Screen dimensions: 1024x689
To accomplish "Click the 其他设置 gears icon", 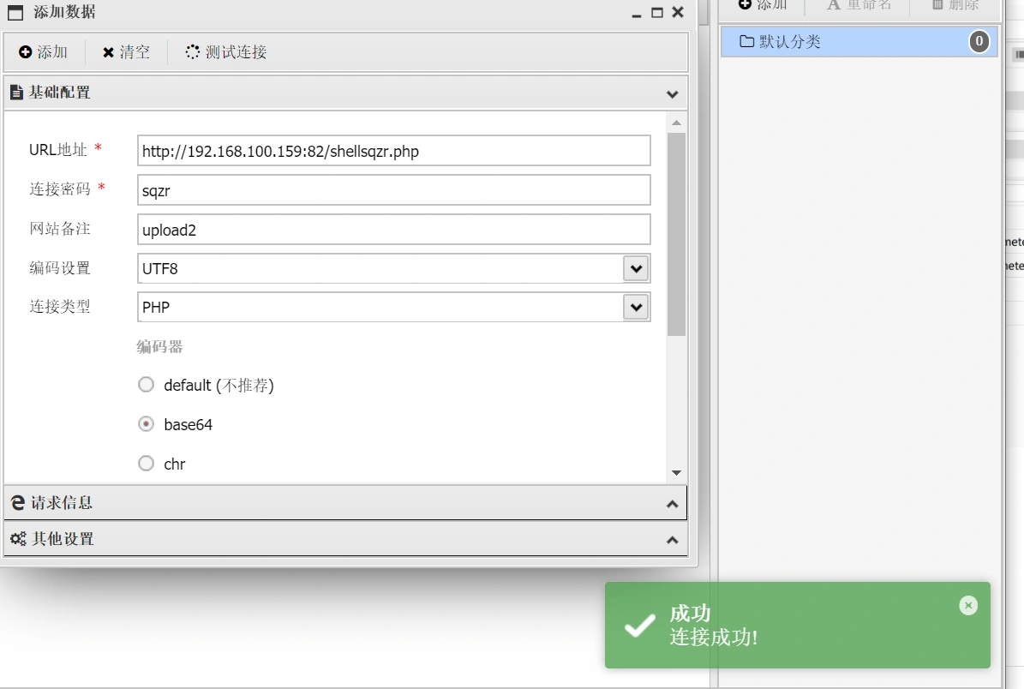I will [18, 539].
